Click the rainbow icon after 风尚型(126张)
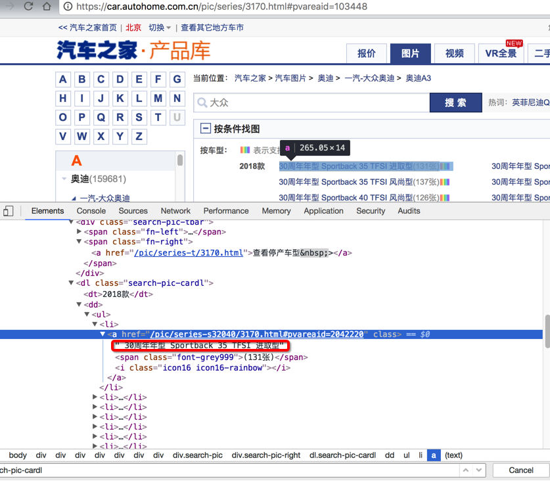This screenshot has width=550, height=481. click(x=445, y=198)
